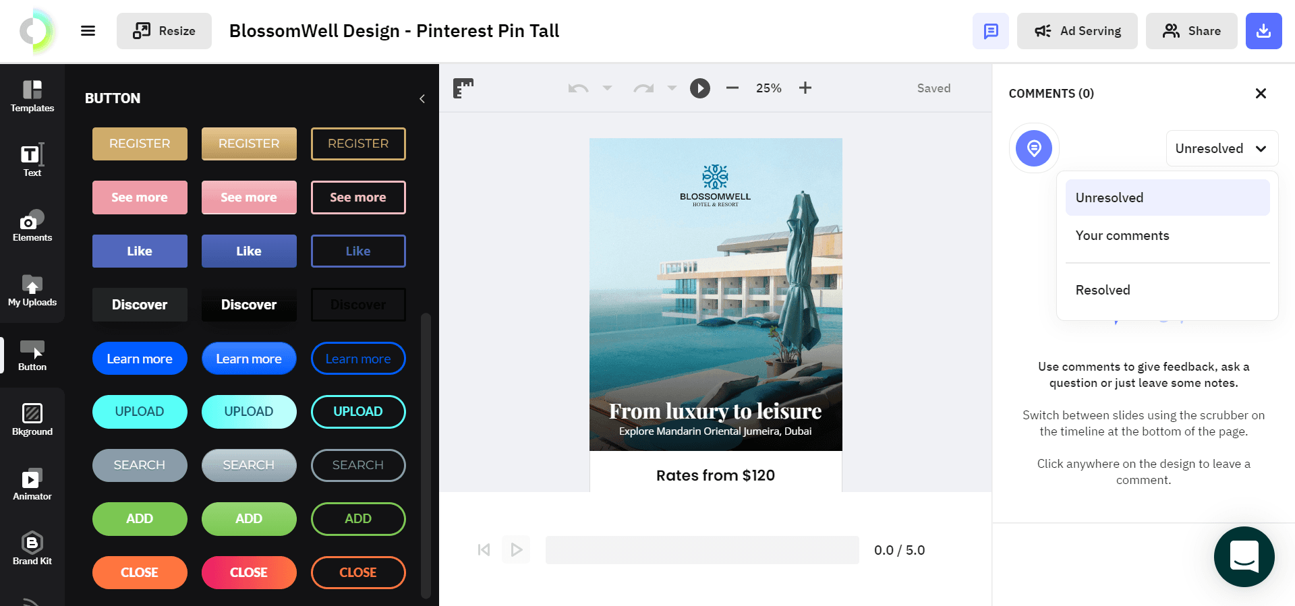The height and width of the screenshot is (606, 1295).
Task: Select the Button sidebar tool
Action: point(32,355)
